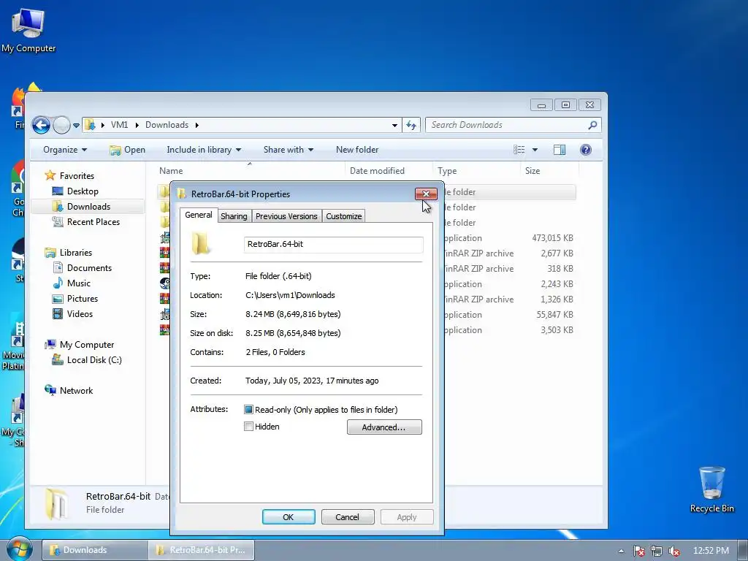Switch to RetroBar.64-bit Pr... taskbar button

202,550
